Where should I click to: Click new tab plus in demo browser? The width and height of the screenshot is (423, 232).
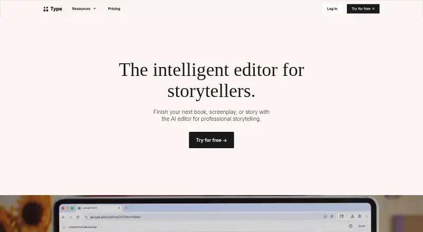126,208
